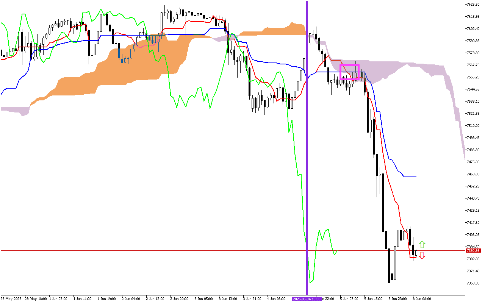Click the 7417.60 price axis label
The image size is (485, 303).
473,223
